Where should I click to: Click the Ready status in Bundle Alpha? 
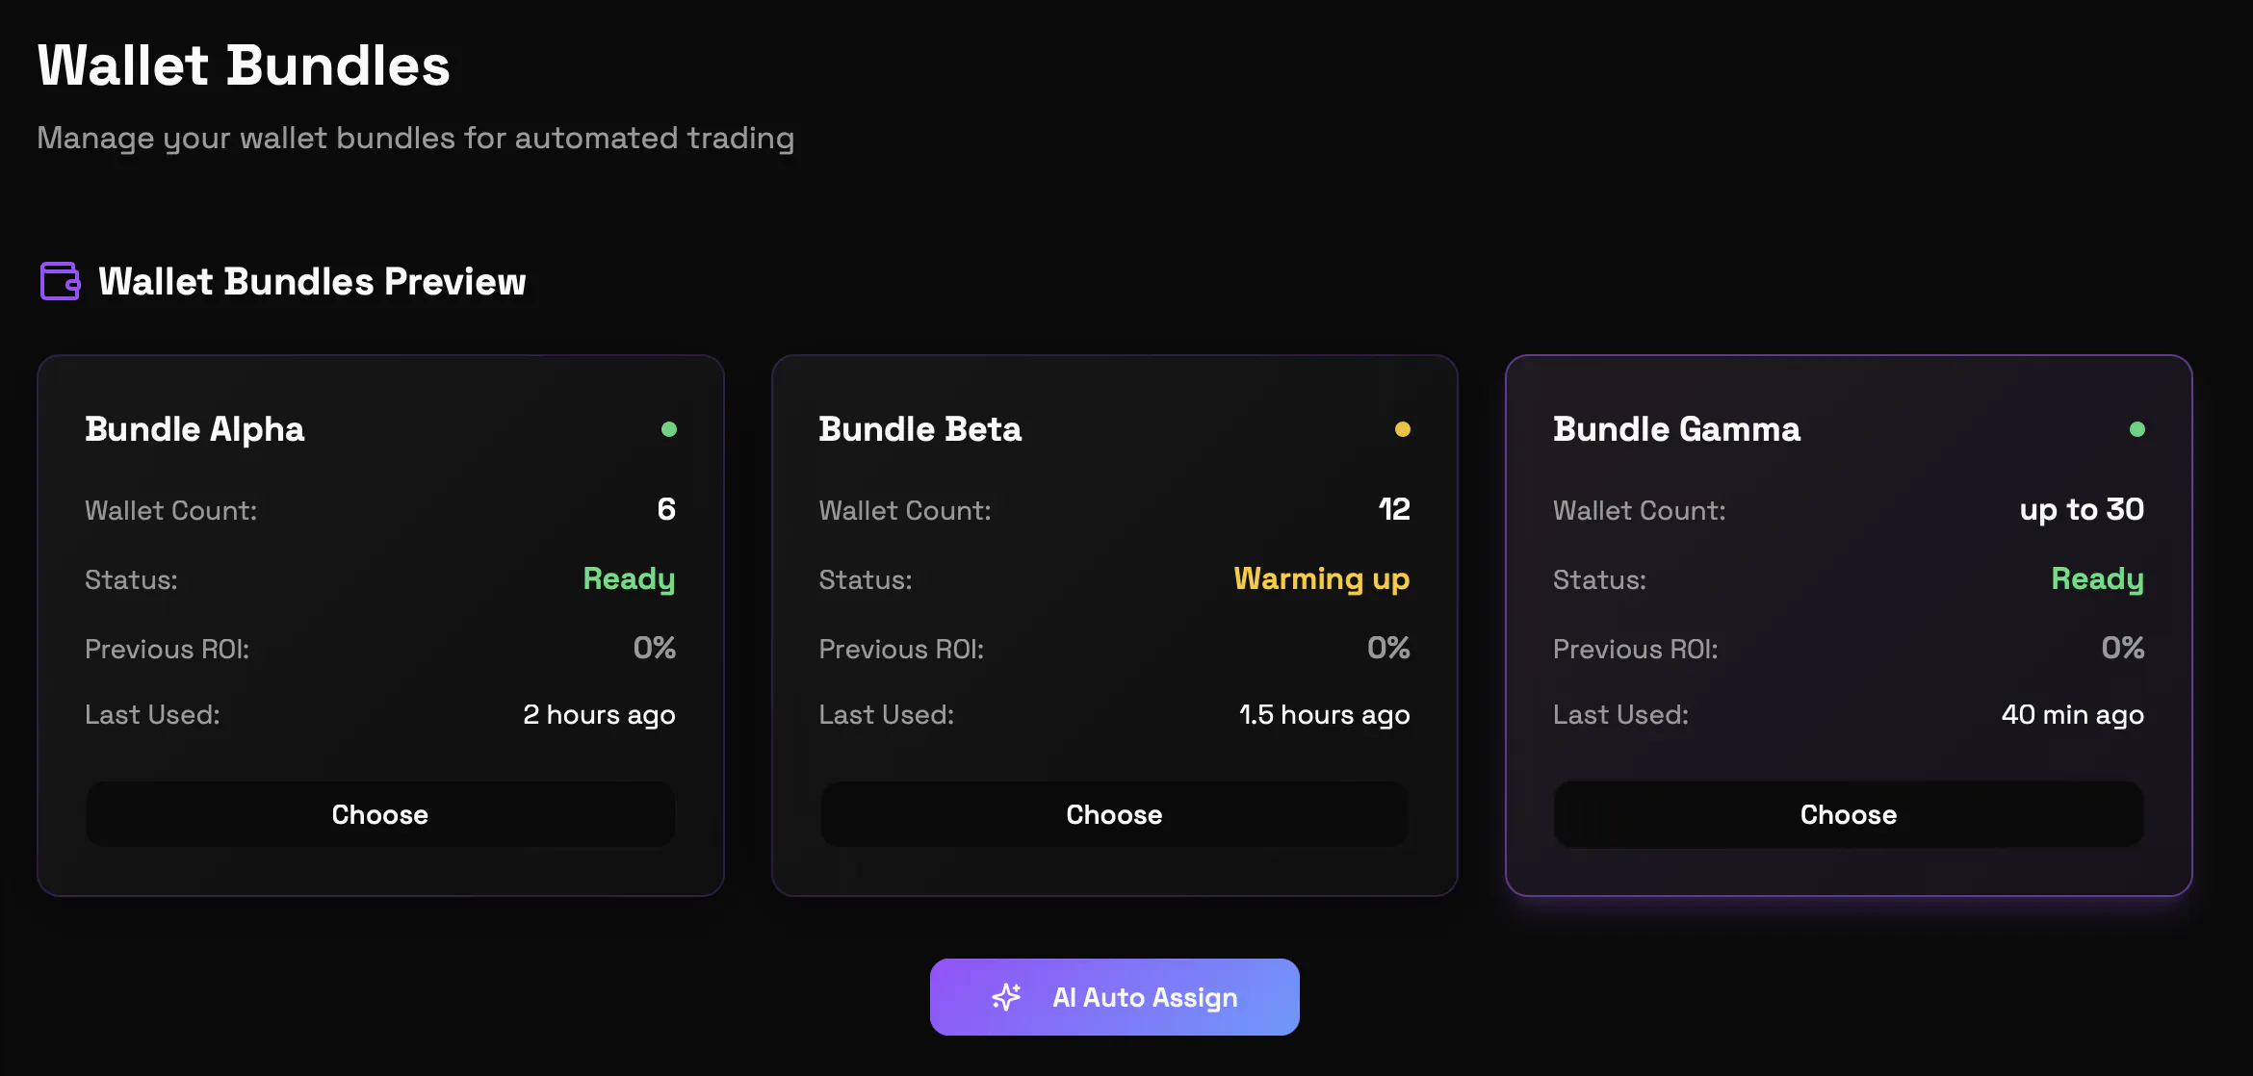click(630, 579)
